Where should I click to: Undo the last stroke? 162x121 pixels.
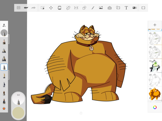(26, 8)
